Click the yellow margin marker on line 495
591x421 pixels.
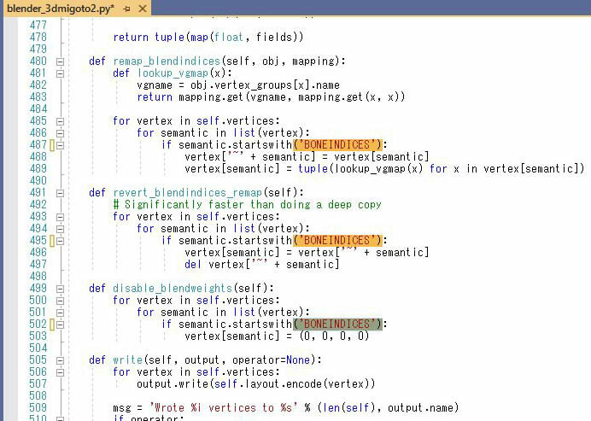click(52, 241)
